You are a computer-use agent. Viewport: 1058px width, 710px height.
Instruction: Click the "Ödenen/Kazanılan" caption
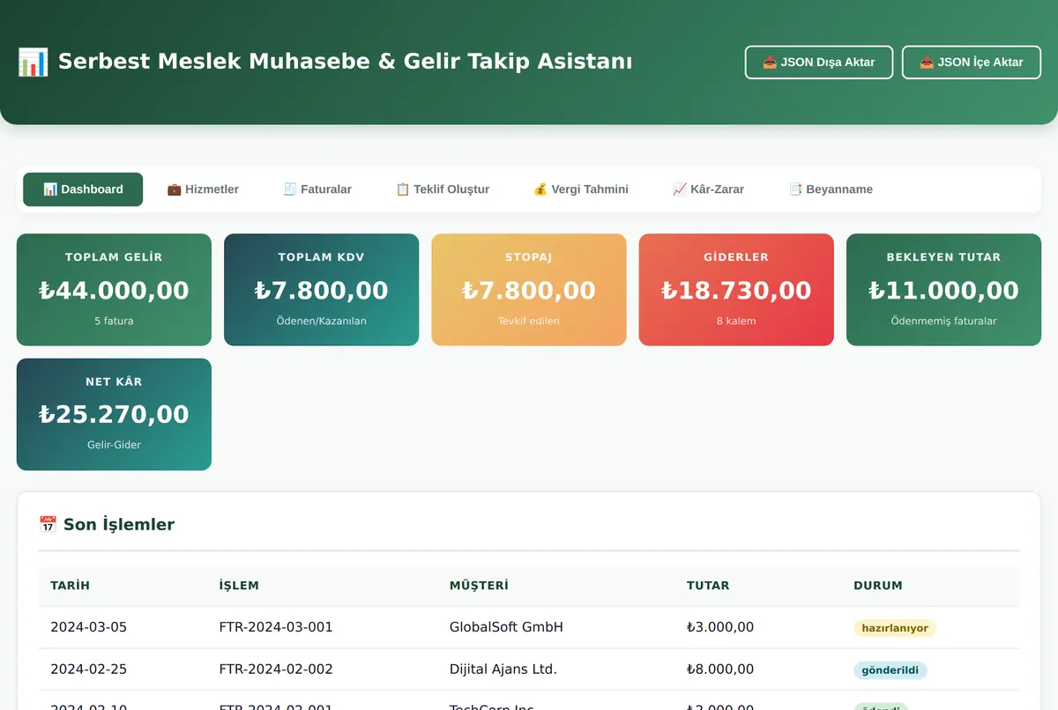(x=322, y=321)
